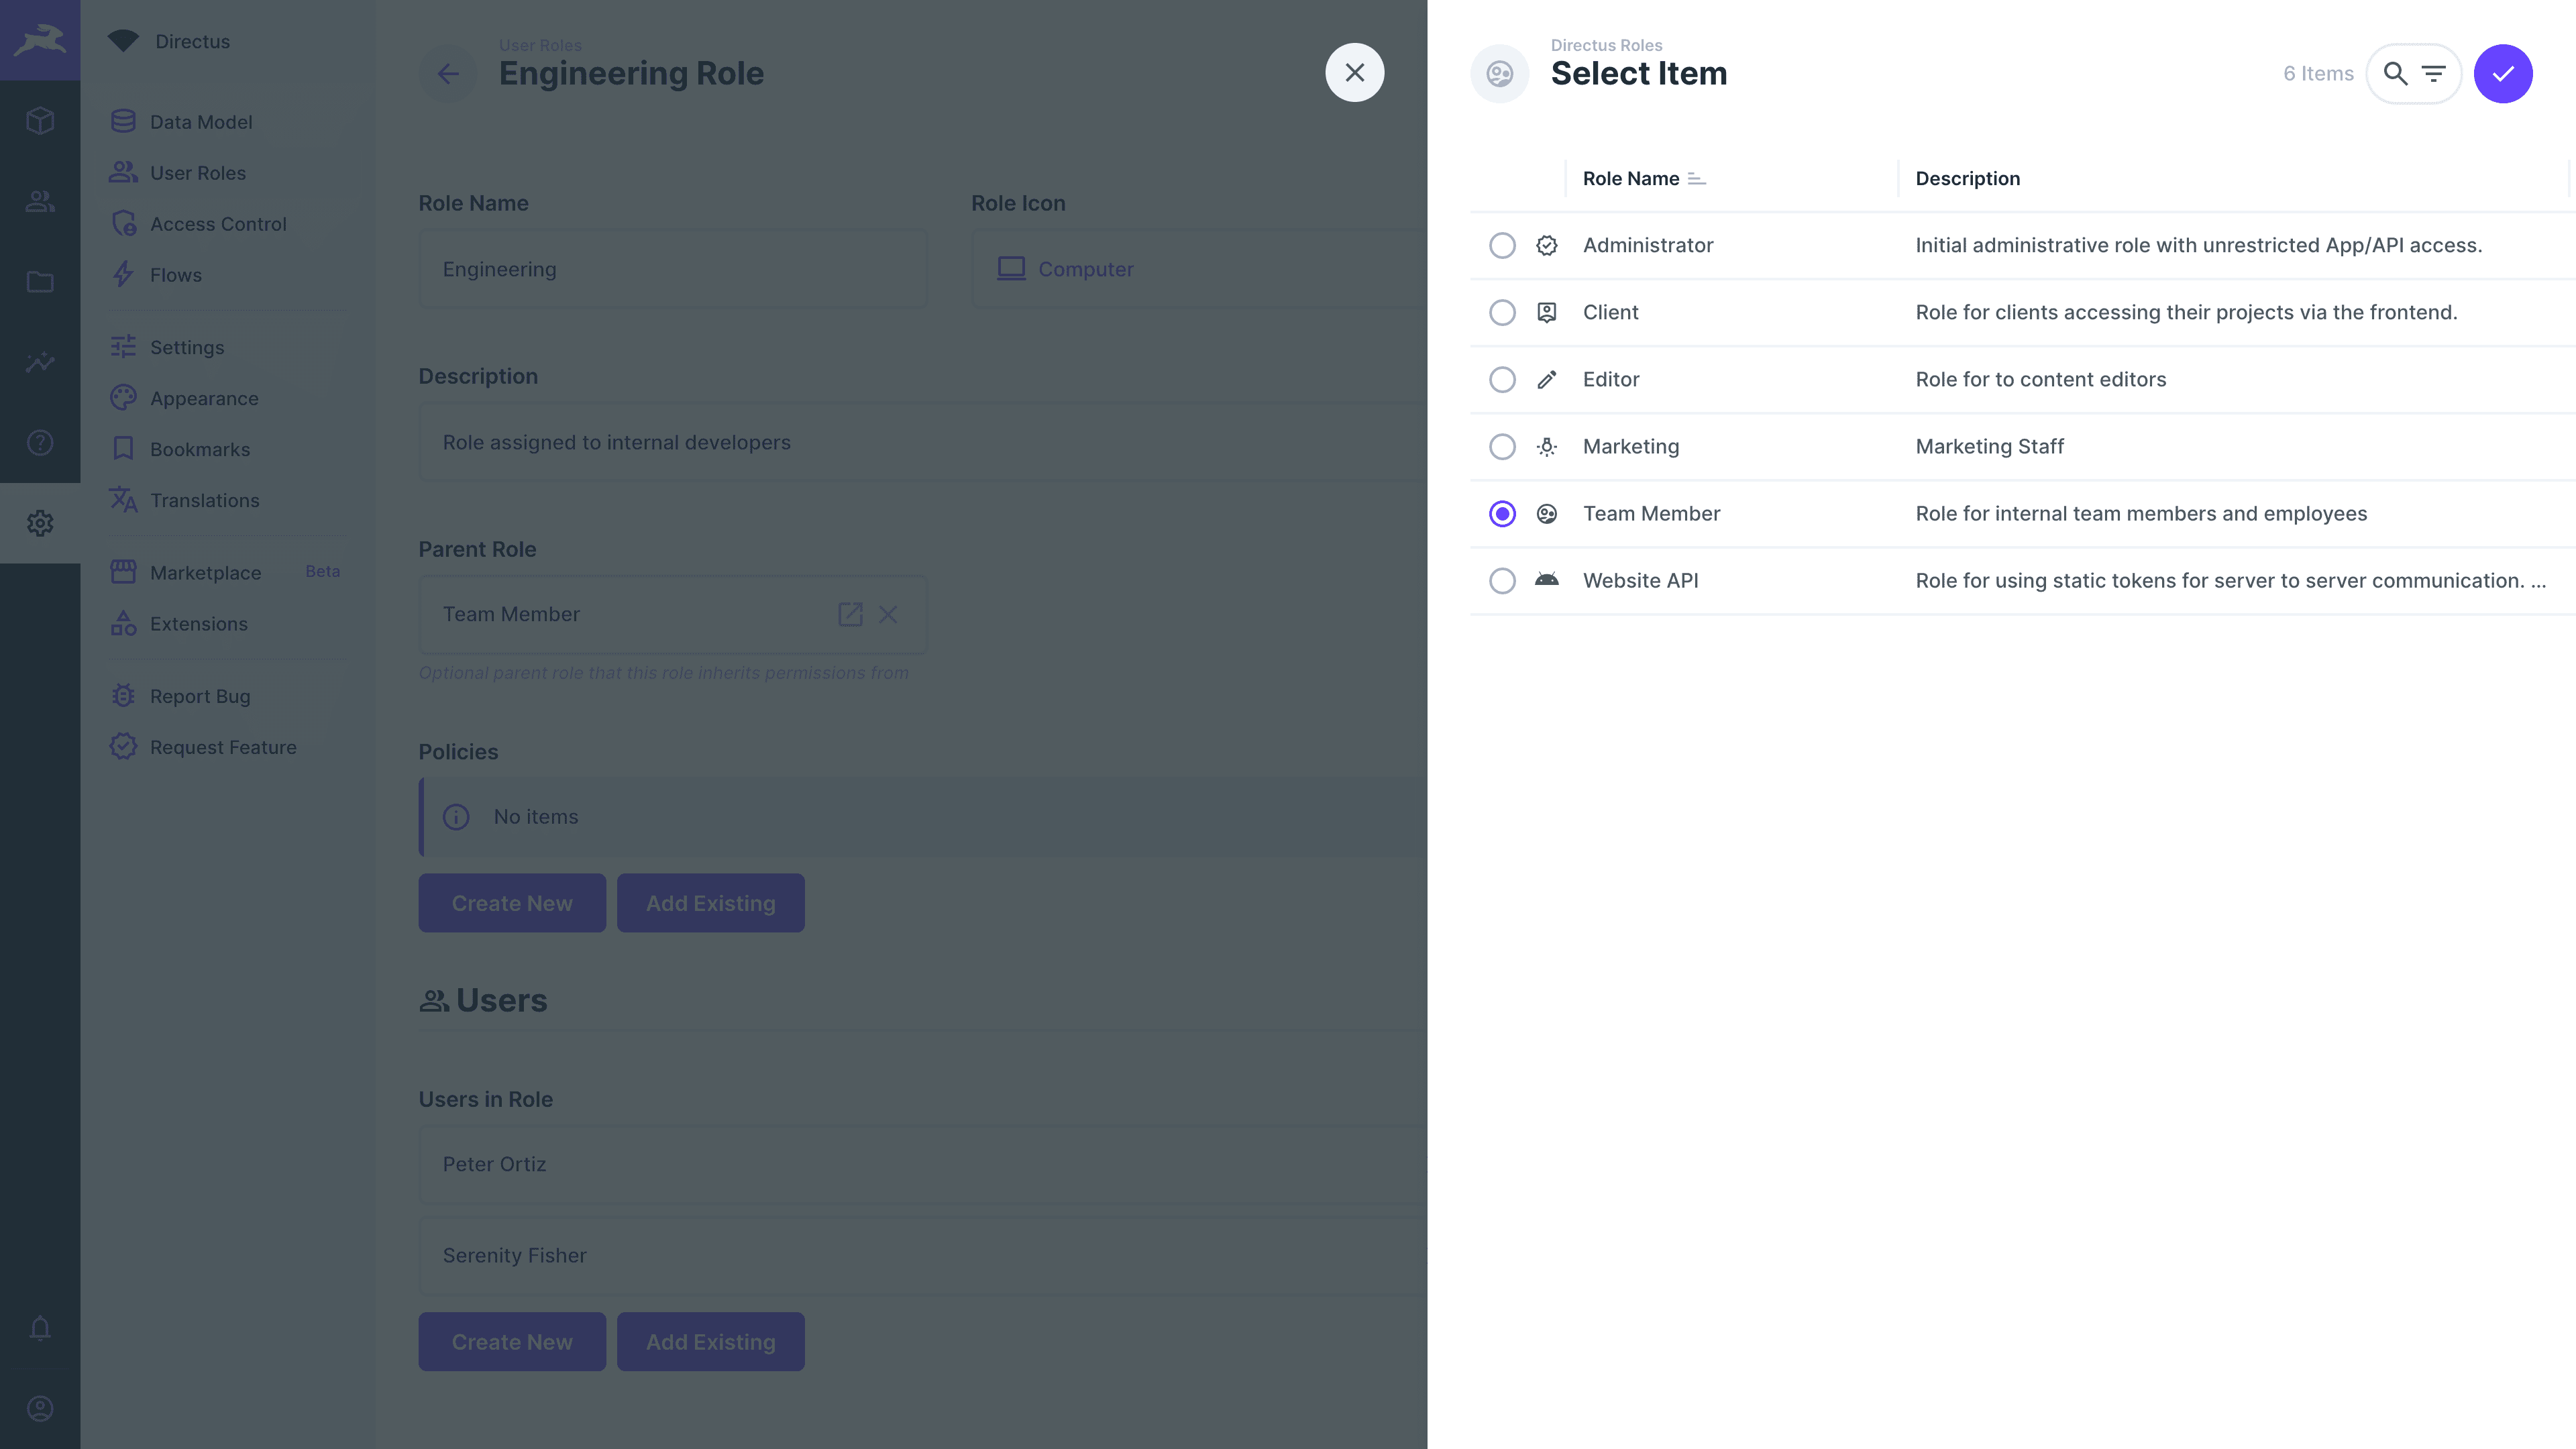
Task: Click Create New under Policies
Action: point(512,903)
